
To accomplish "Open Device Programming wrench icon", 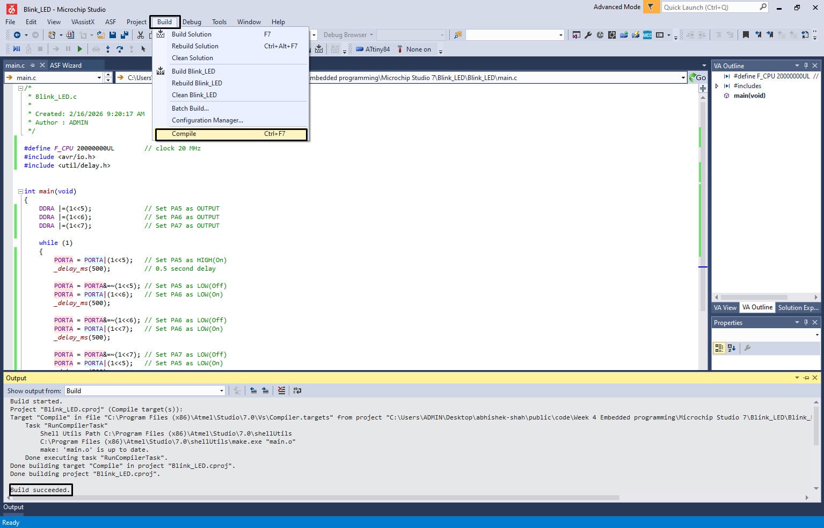I will [588, 35].
